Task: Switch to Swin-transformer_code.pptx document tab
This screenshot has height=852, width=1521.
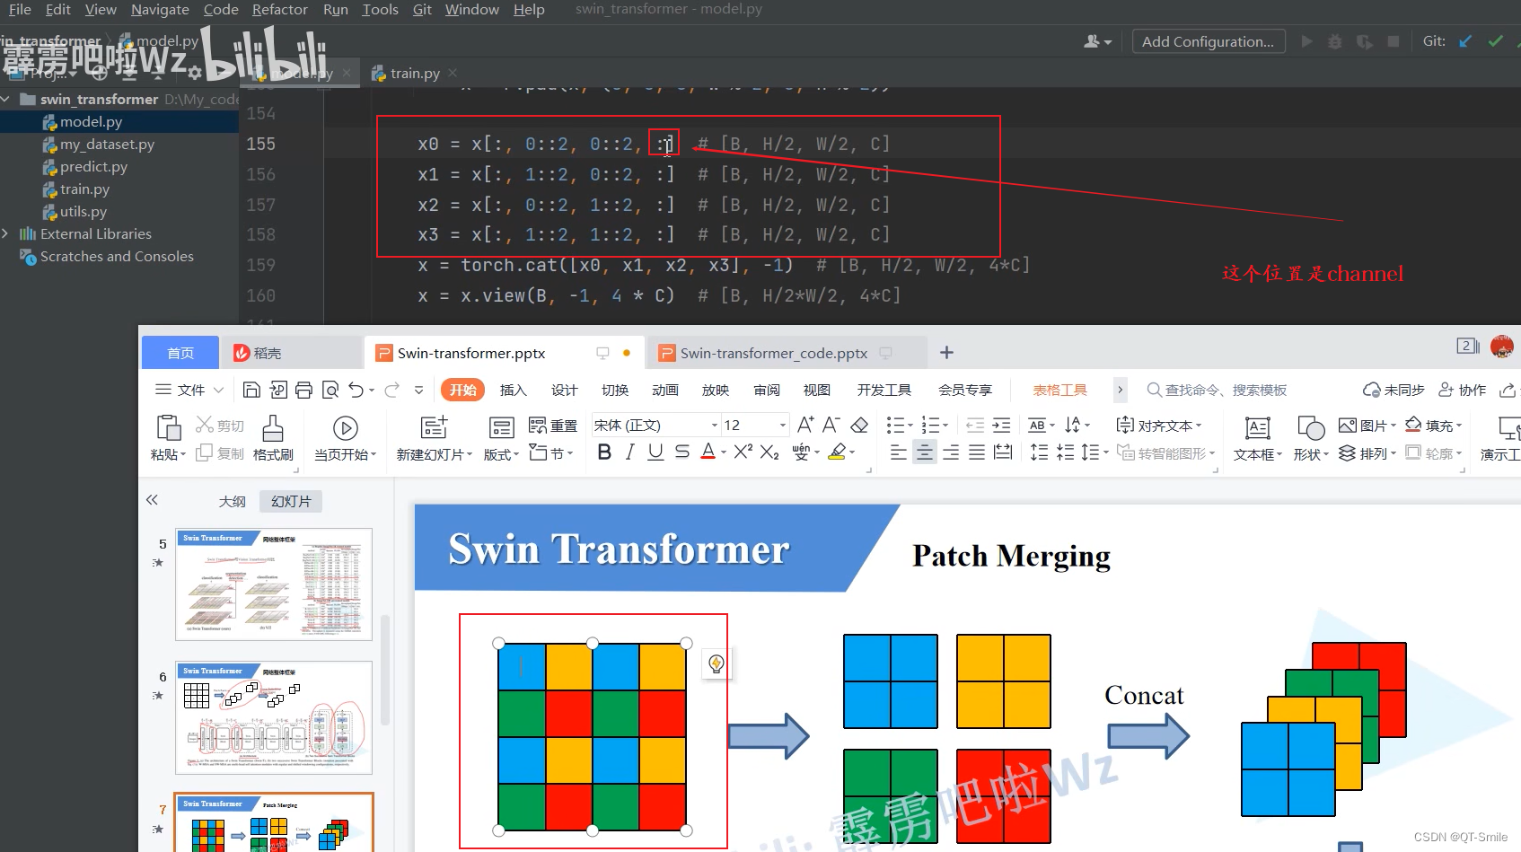Action: [774, 353]
